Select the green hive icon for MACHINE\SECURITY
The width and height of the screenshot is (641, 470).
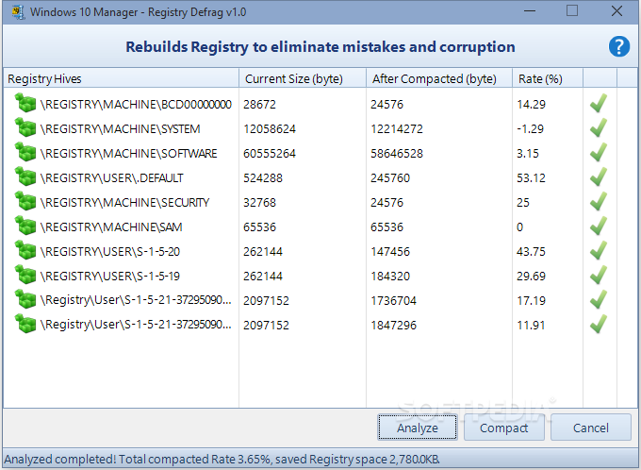[x=25, y=201]
